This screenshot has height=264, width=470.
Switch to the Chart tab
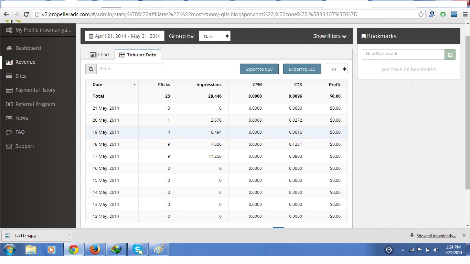100,55
